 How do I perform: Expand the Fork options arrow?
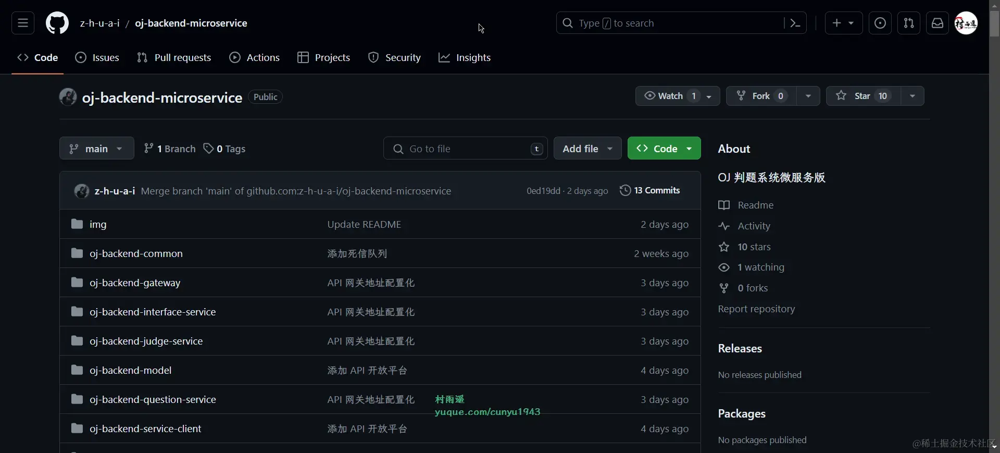[x=808, y=96]
